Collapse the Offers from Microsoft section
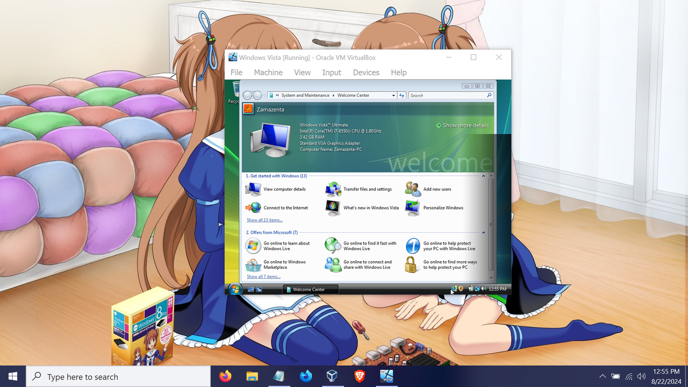This screenshot has height=387, width=688. [483, 232]
